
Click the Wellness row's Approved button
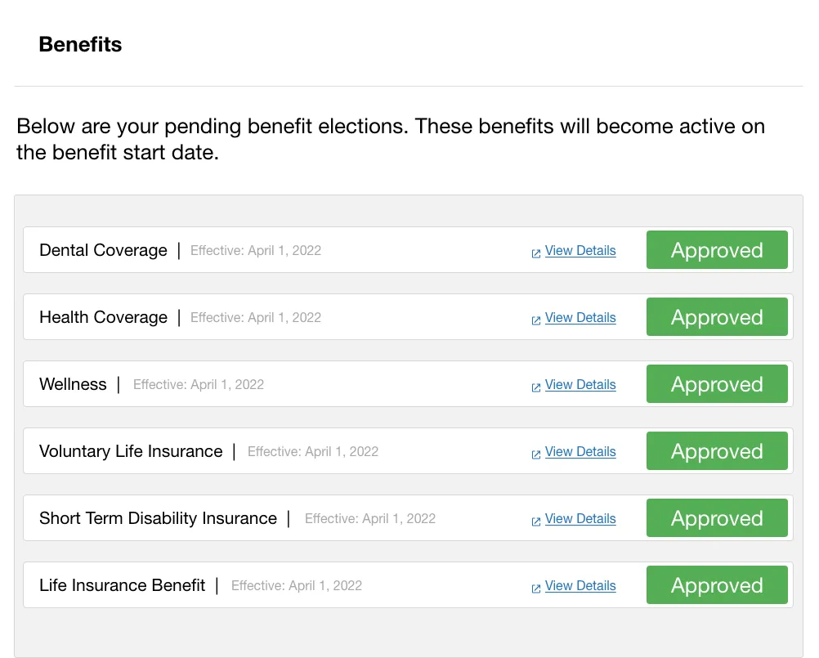pyautogui.click(x=717, y=383)
